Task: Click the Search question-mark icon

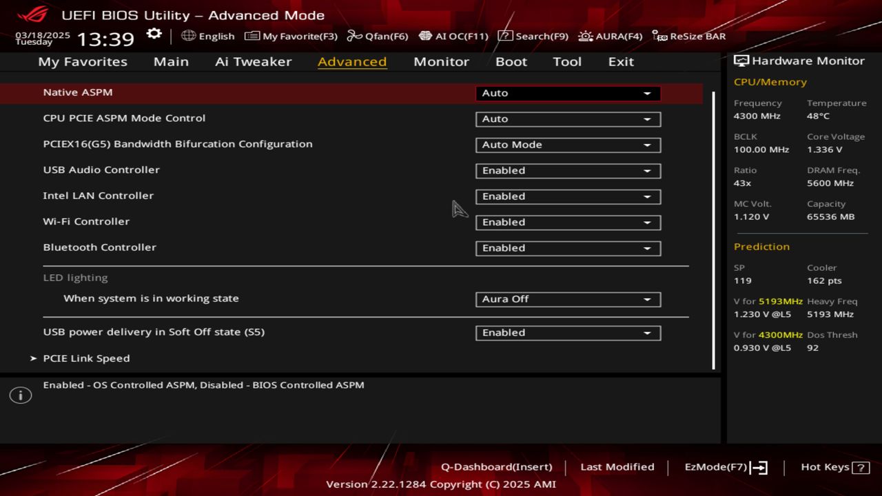Action: pos(505,36)
